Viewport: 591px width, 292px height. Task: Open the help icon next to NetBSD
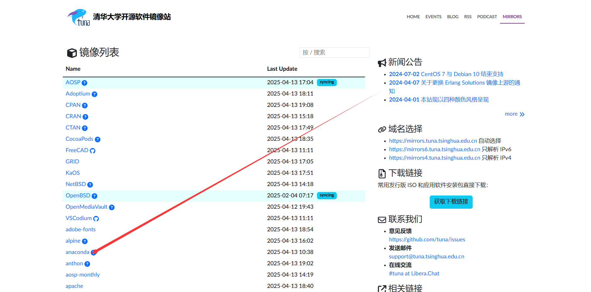(90, 185)
